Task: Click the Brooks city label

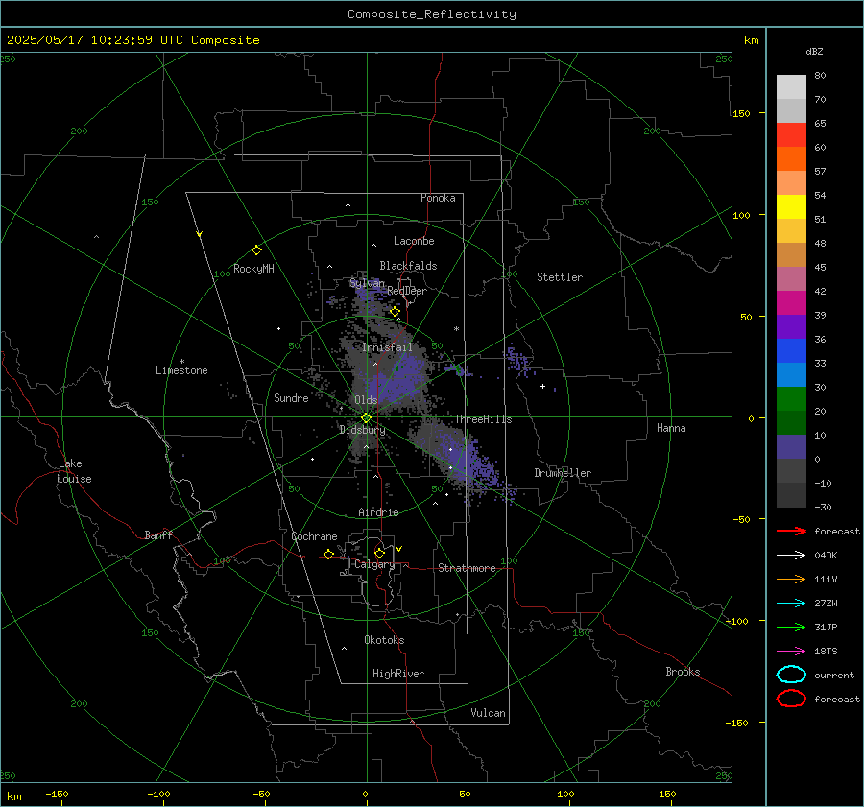Action: [x=683, y=672]
